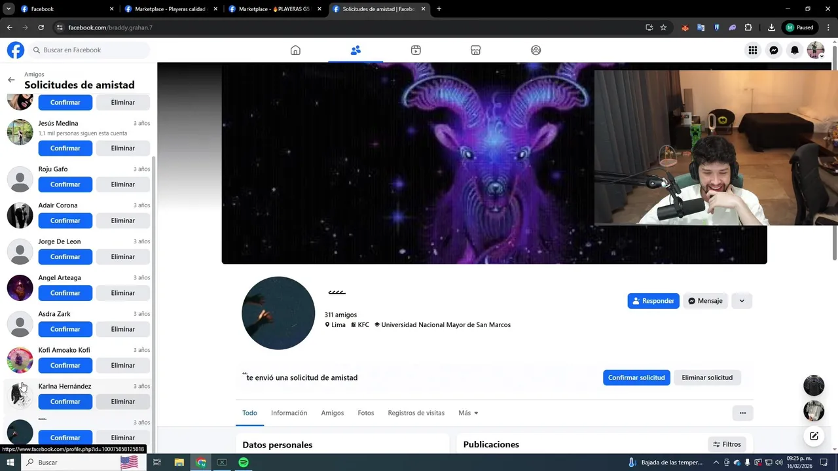This screenshot has width=838, height=471.
Task: Open the profile three-dots options menu
Action: click(x=742, y=413)
